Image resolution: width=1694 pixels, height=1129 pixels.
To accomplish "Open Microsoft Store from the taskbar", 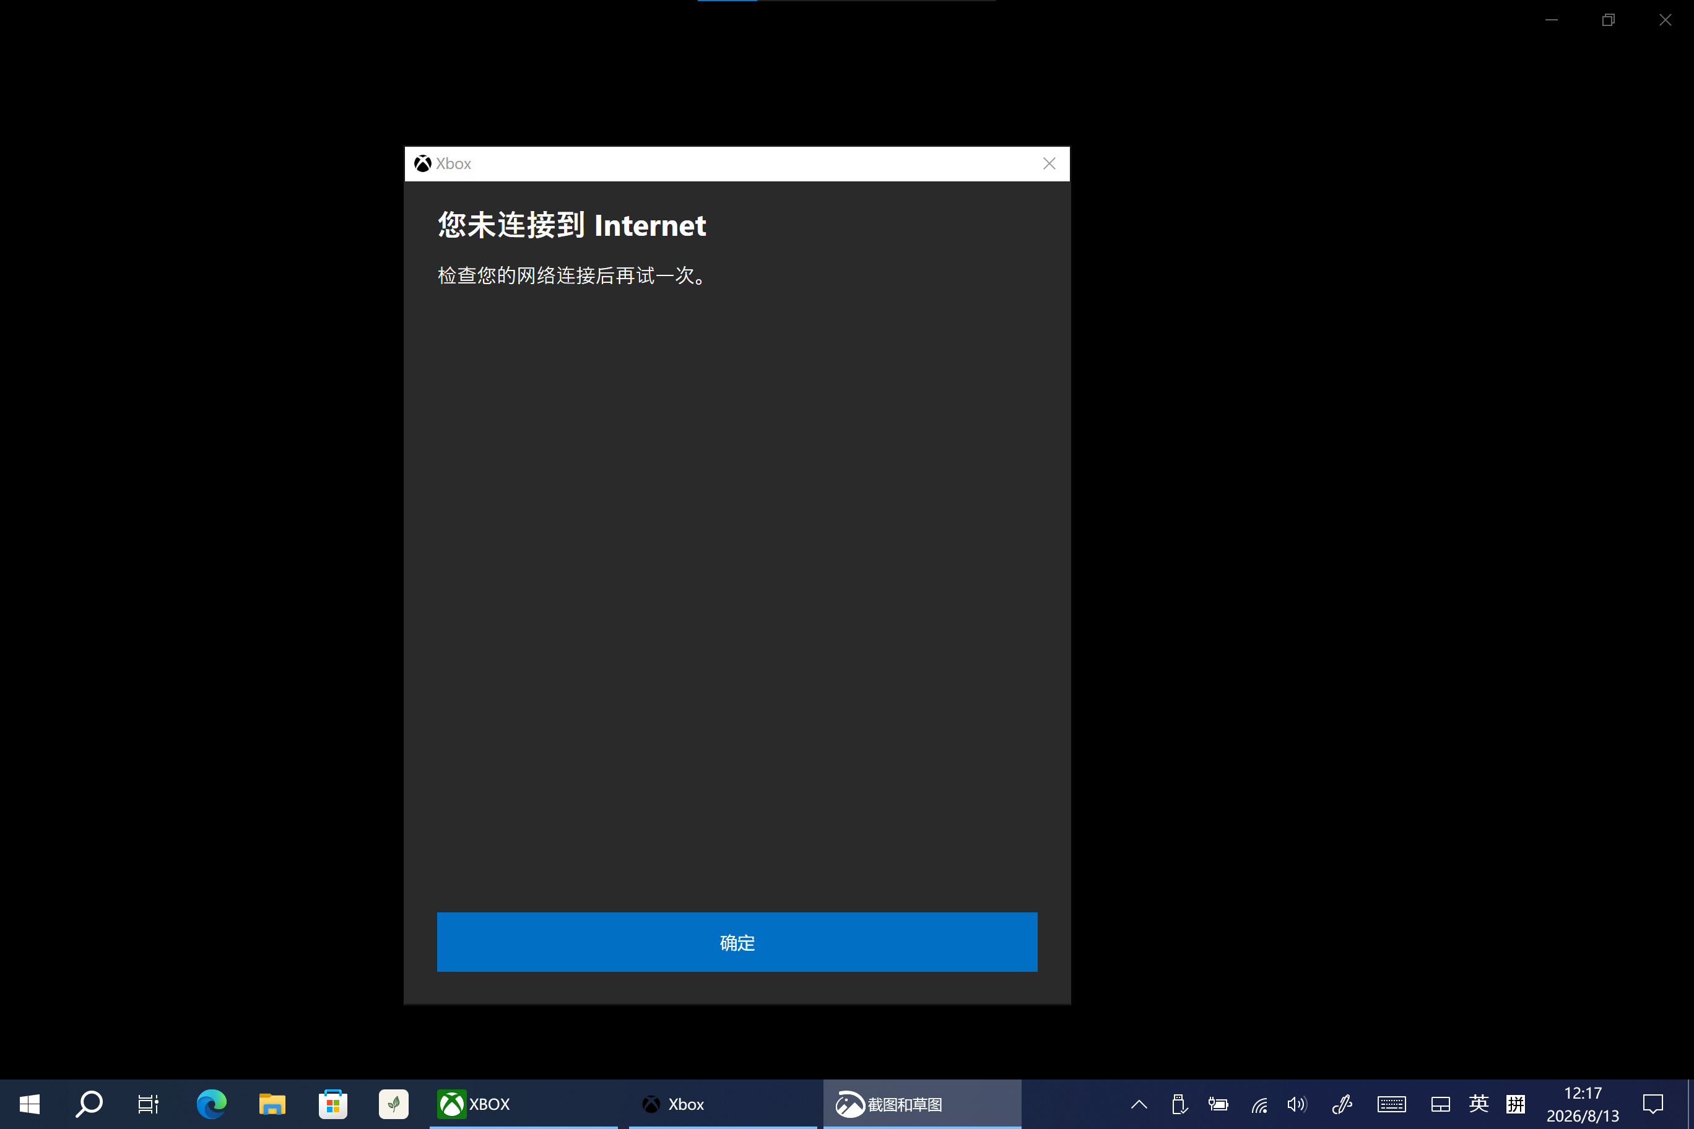I will pos(332,1104).
